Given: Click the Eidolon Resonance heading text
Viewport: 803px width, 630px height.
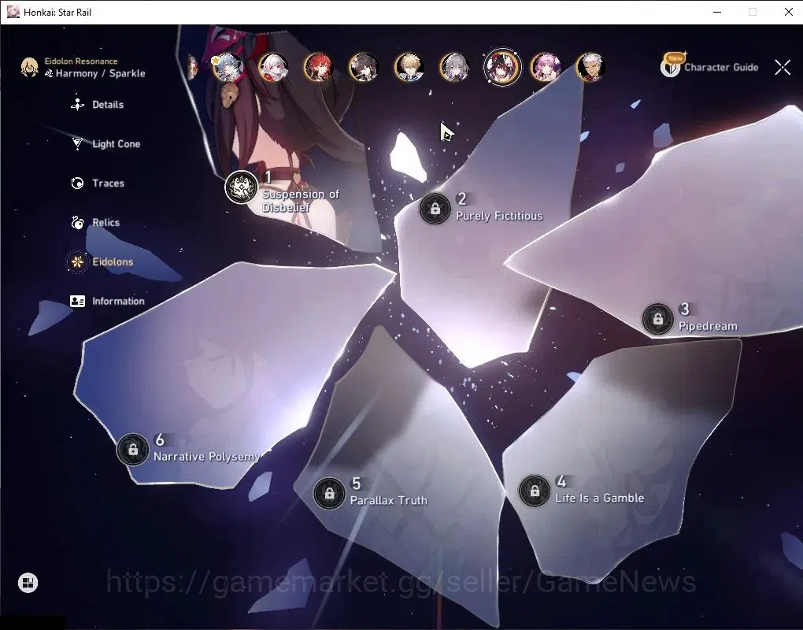Looking at the screenshot, I should (x=81, y=61).
